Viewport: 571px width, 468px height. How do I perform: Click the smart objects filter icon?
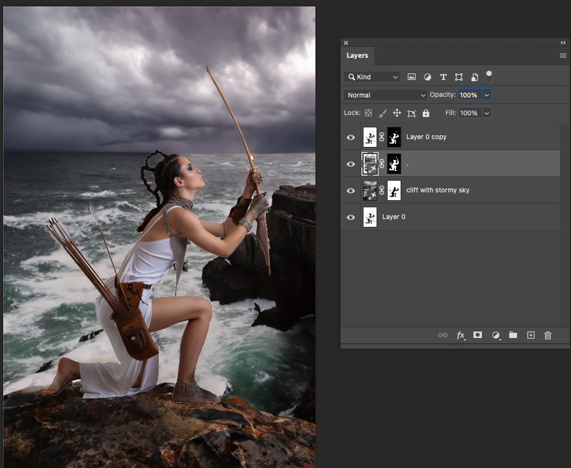click(x=474, y=76)
